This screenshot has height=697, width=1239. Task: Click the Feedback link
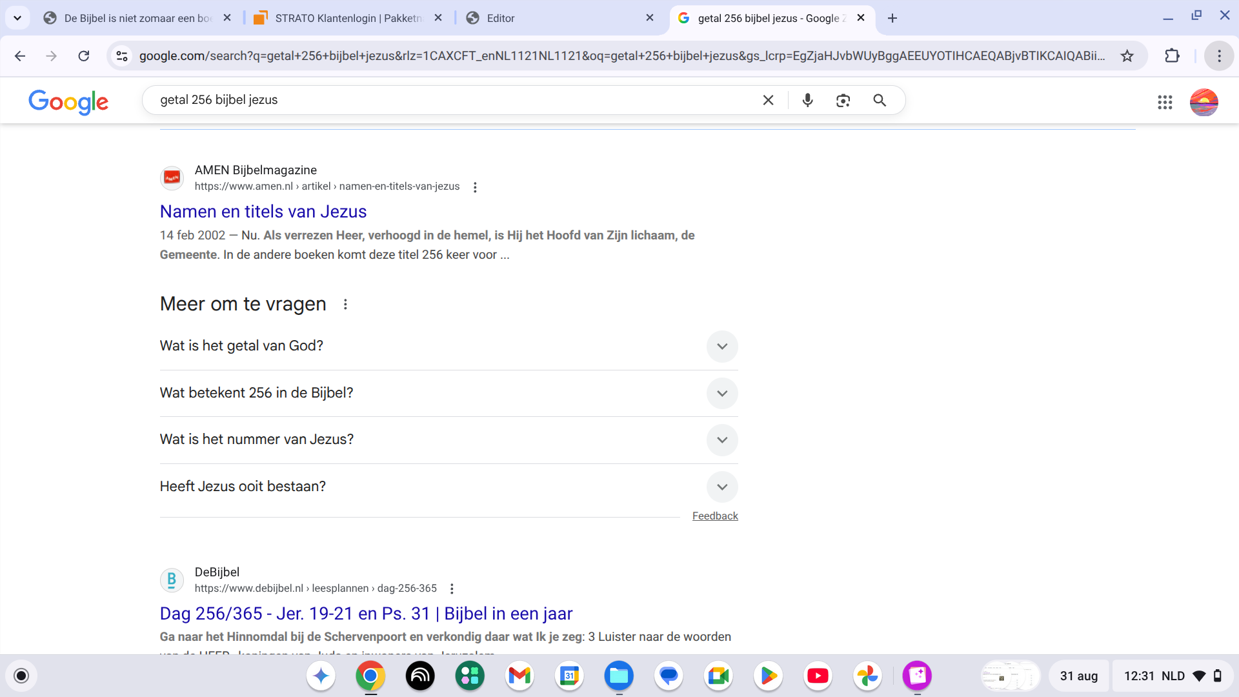point(715,516)
